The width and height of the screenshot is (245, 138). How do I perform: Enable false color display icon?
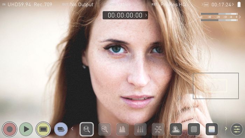click(212, 129)
